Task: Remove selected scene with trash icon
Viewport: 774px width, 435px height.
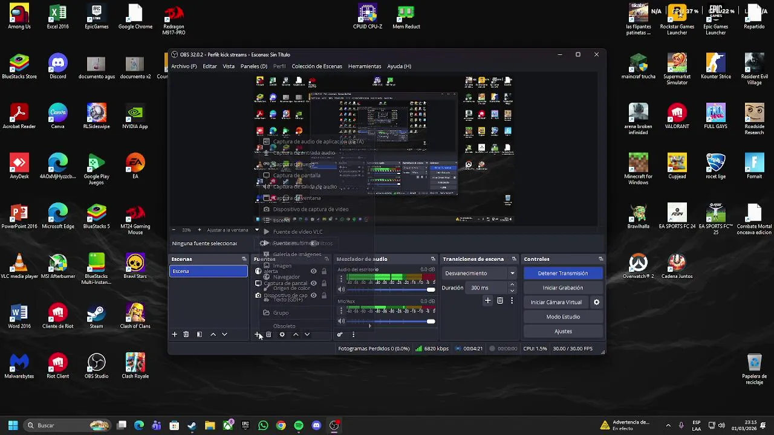Action: point(186,334)
